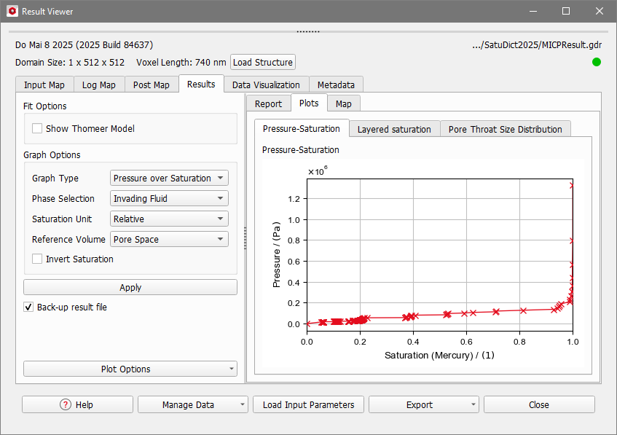This screenshot has width=617, height=435.
Task: Uncheck Back-up result file
Action: coord(28,307)
